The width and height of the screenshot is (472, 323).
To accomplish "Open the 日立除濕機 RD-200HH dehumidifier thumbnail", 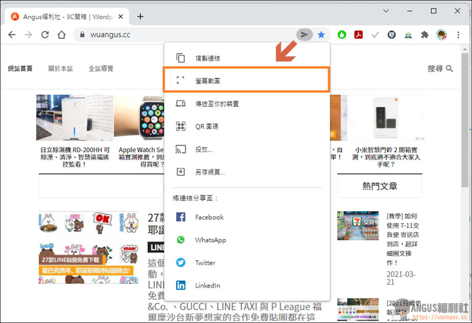I will tap(75, 117).
